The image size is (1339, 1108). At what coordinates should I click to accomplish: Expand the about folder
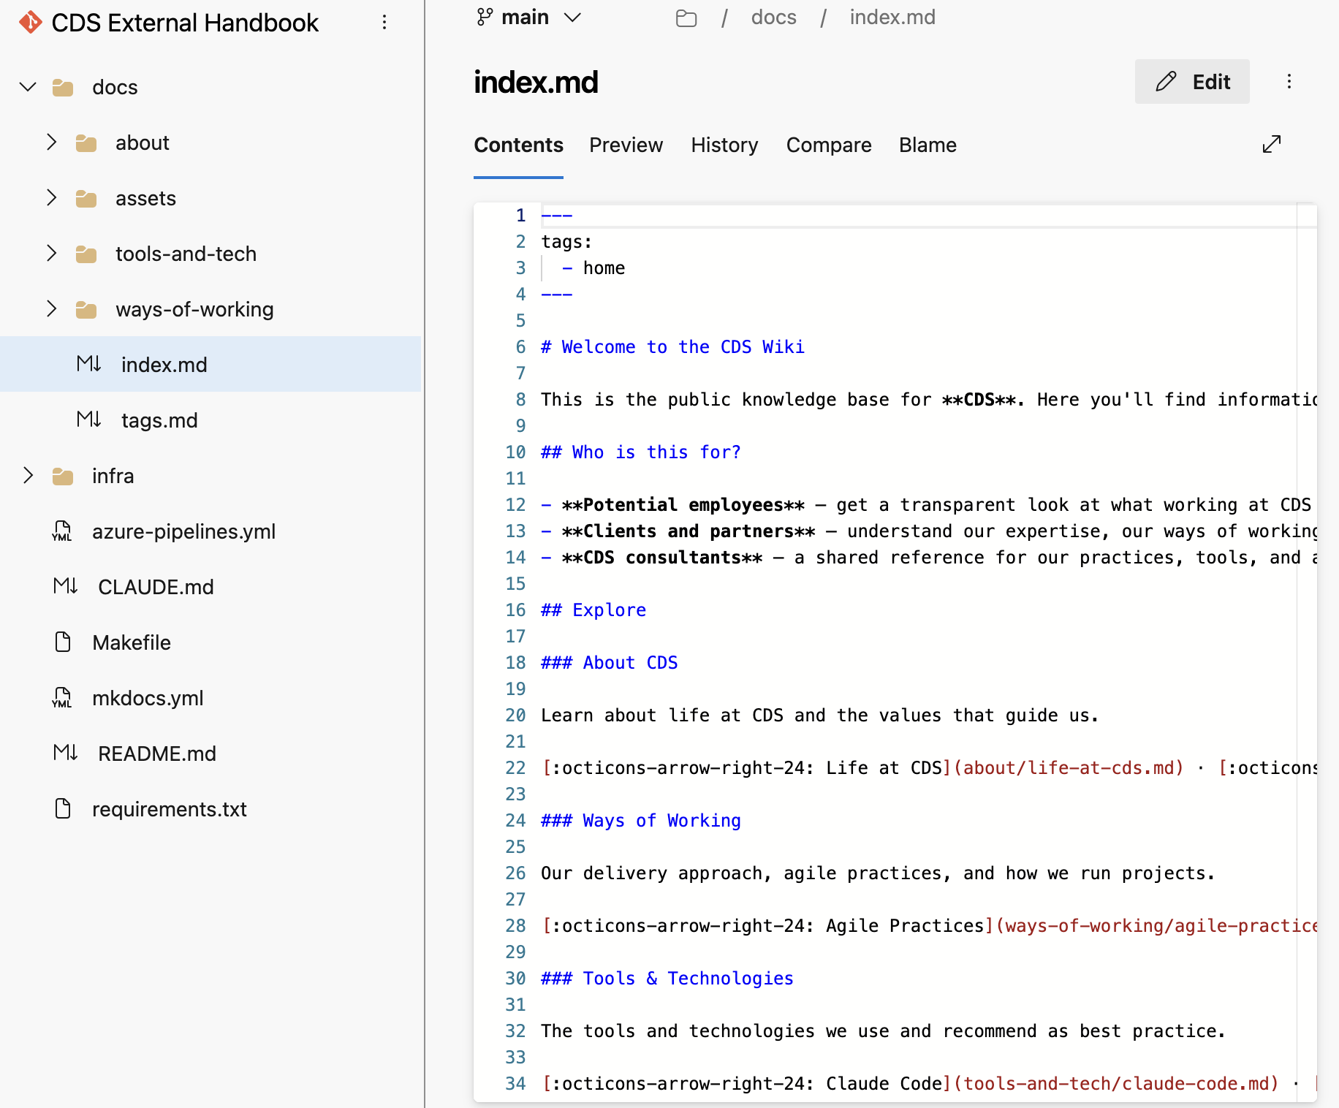51,143
